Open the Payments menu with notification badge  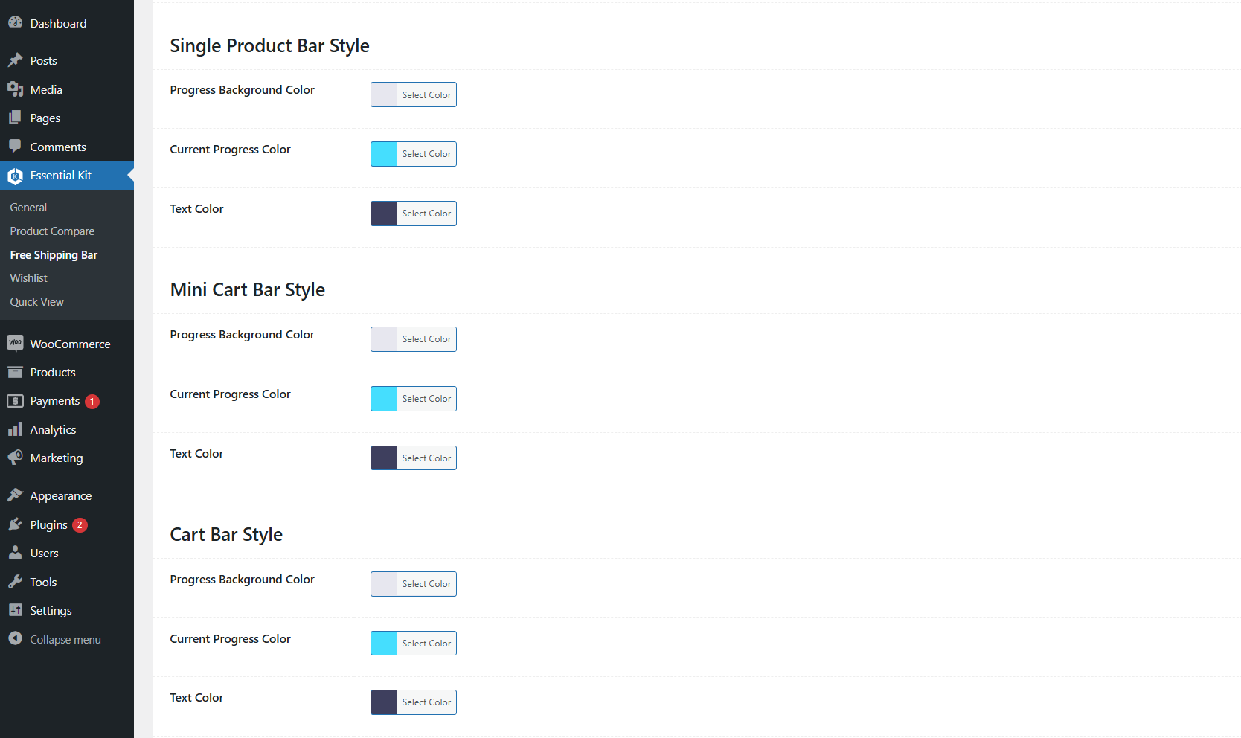[x=55, y=401]
